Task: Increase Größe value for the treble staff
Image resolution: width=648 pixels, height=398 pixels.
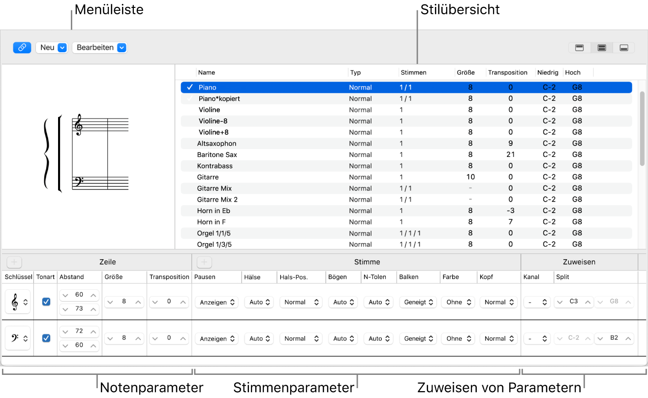Action: tap(139, 302)
